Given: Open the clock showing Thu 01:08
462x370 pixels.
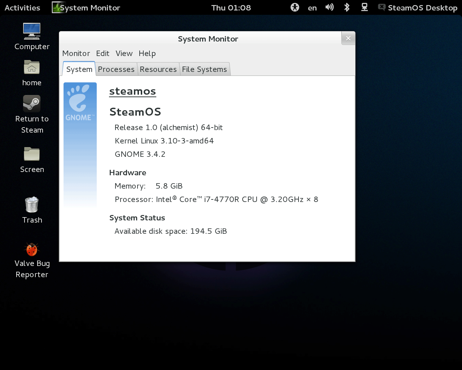Looking at the screenshot, I should [x=231, y=8].
